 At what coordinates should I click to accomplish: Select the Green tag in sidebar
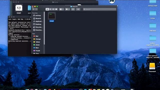(x=36, y=45)
